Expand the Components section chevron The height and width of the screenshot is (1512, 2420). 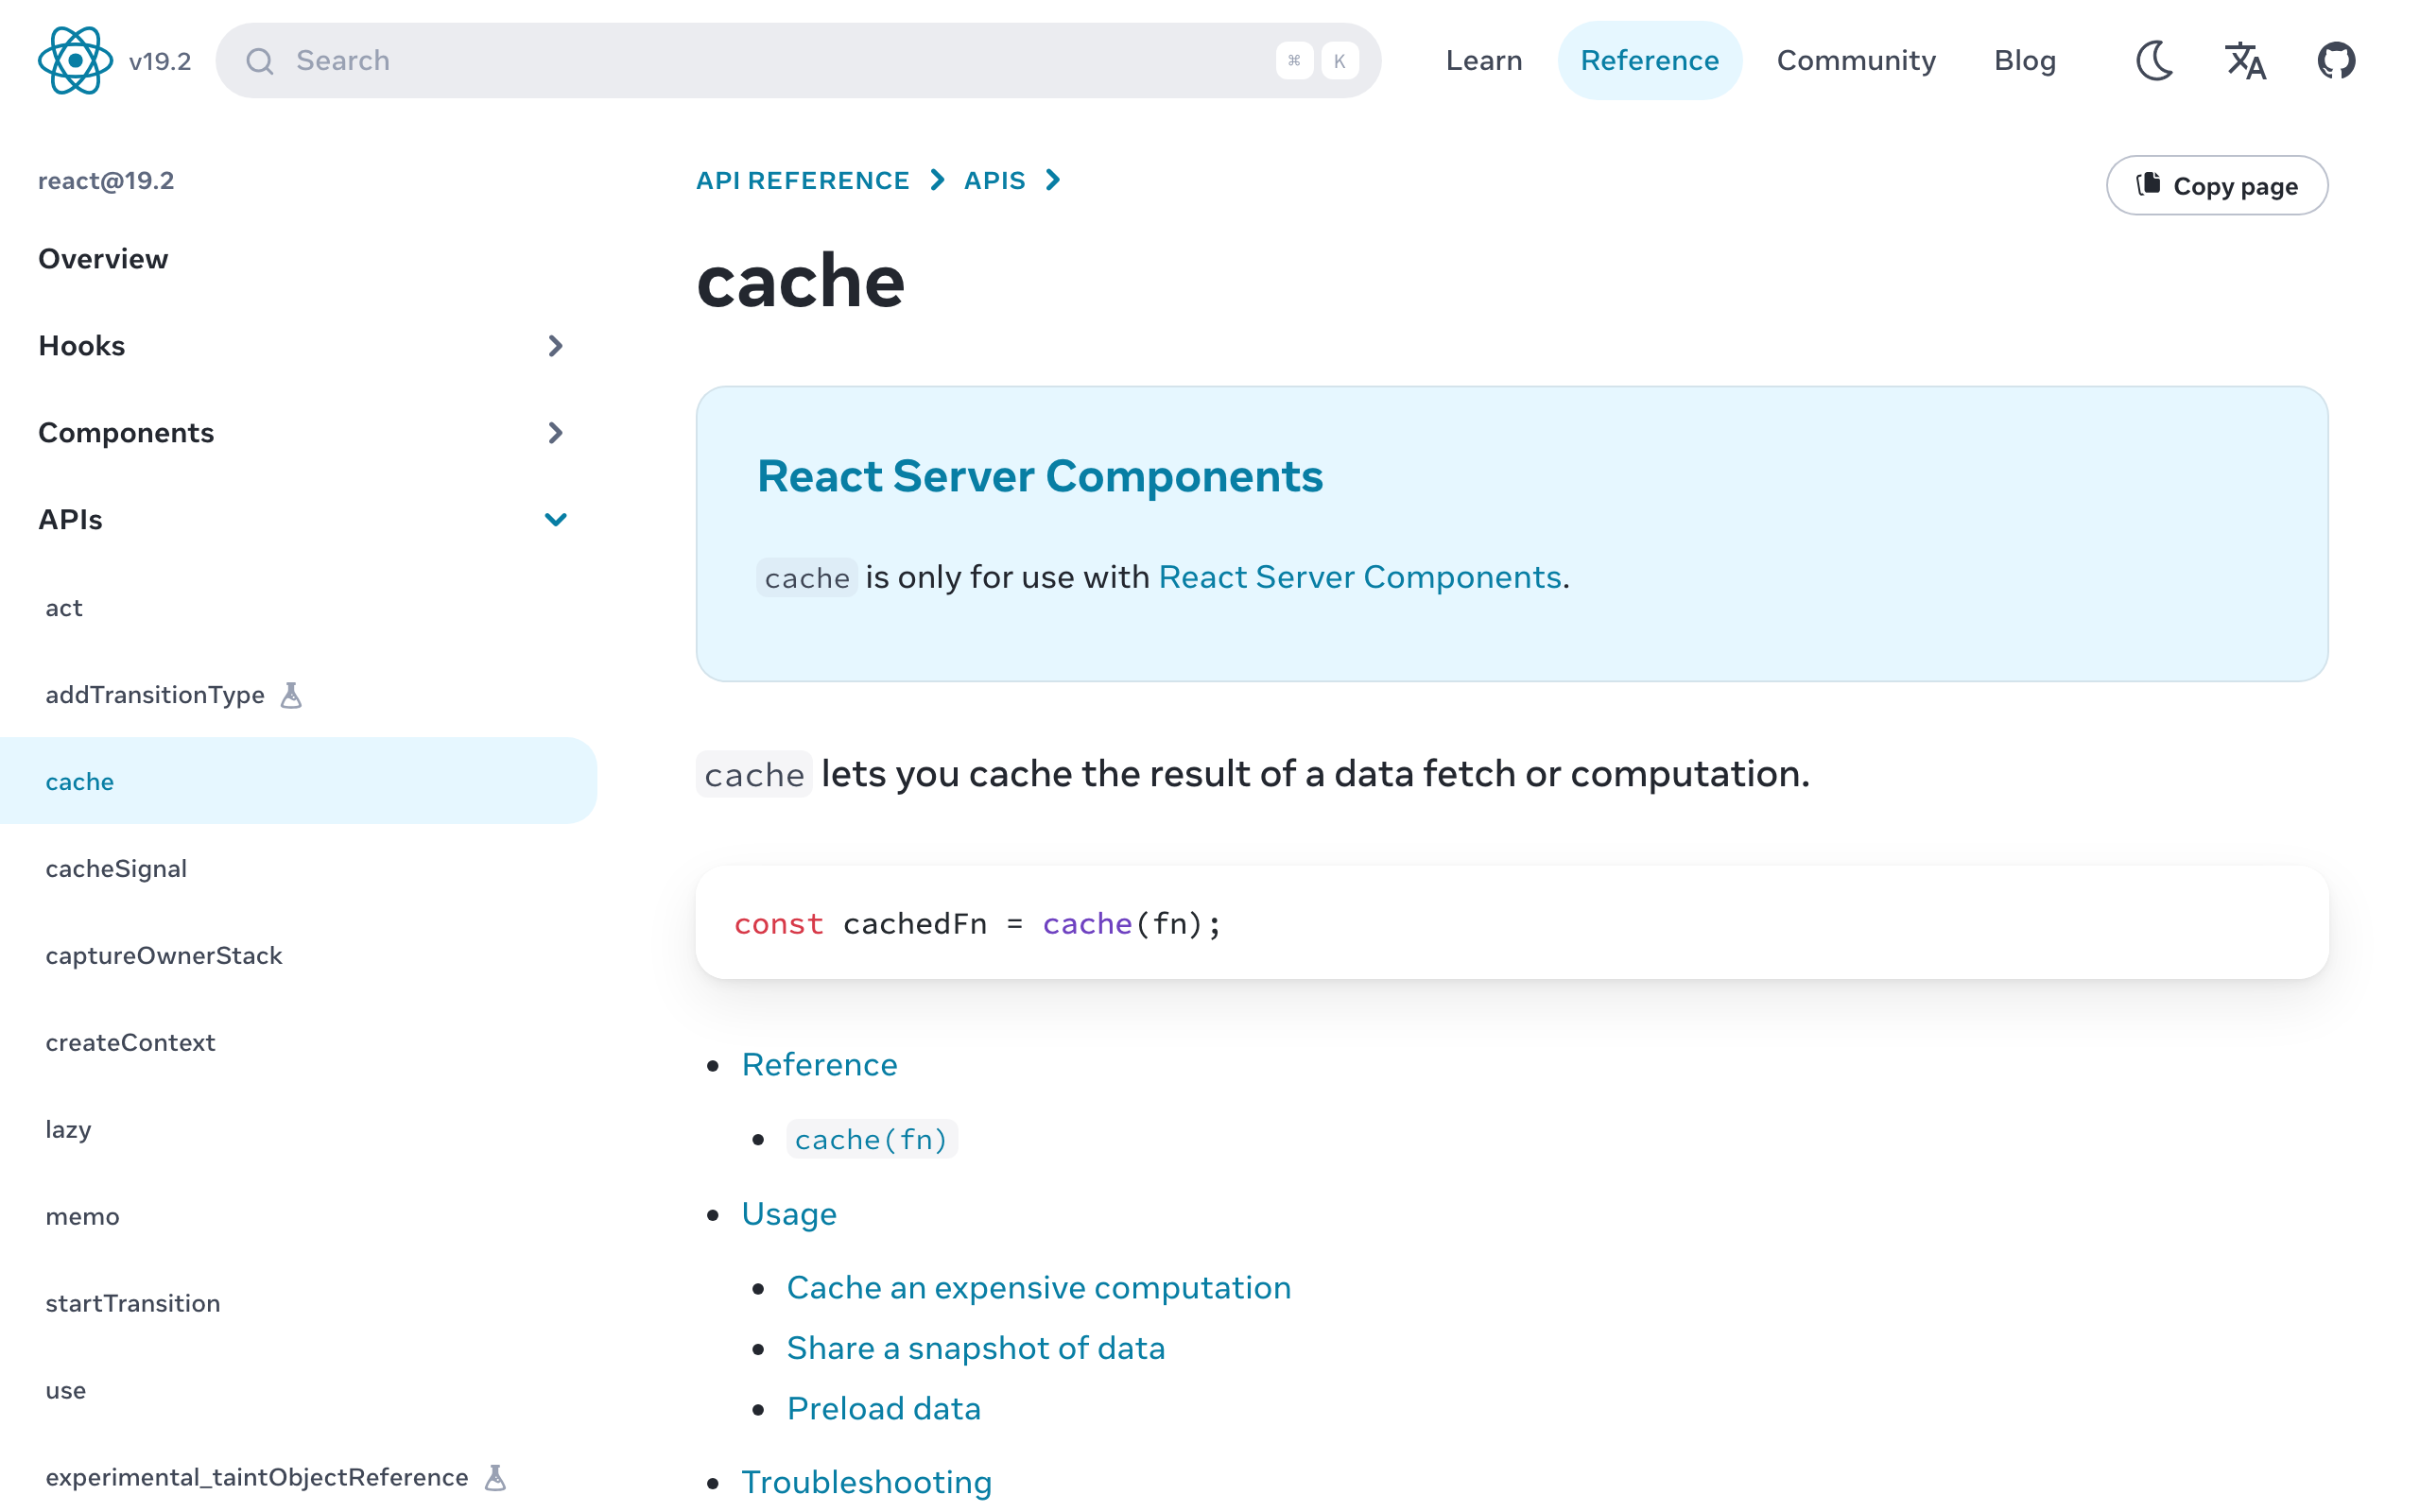[x=556, y=433]
